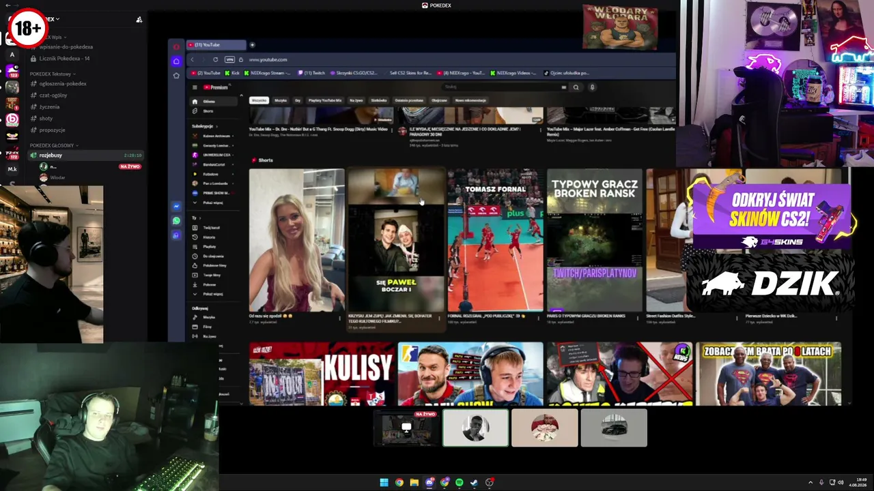Go back in Opera browser
This screenshot has height=491, width=874.
click(x=192, y=59)
